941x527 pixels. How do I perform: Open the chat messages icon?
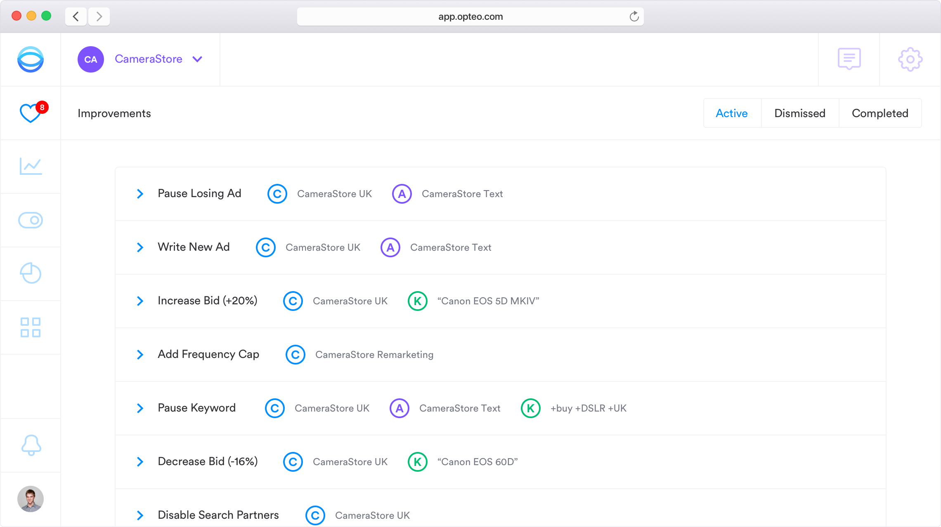coord(849,59)
